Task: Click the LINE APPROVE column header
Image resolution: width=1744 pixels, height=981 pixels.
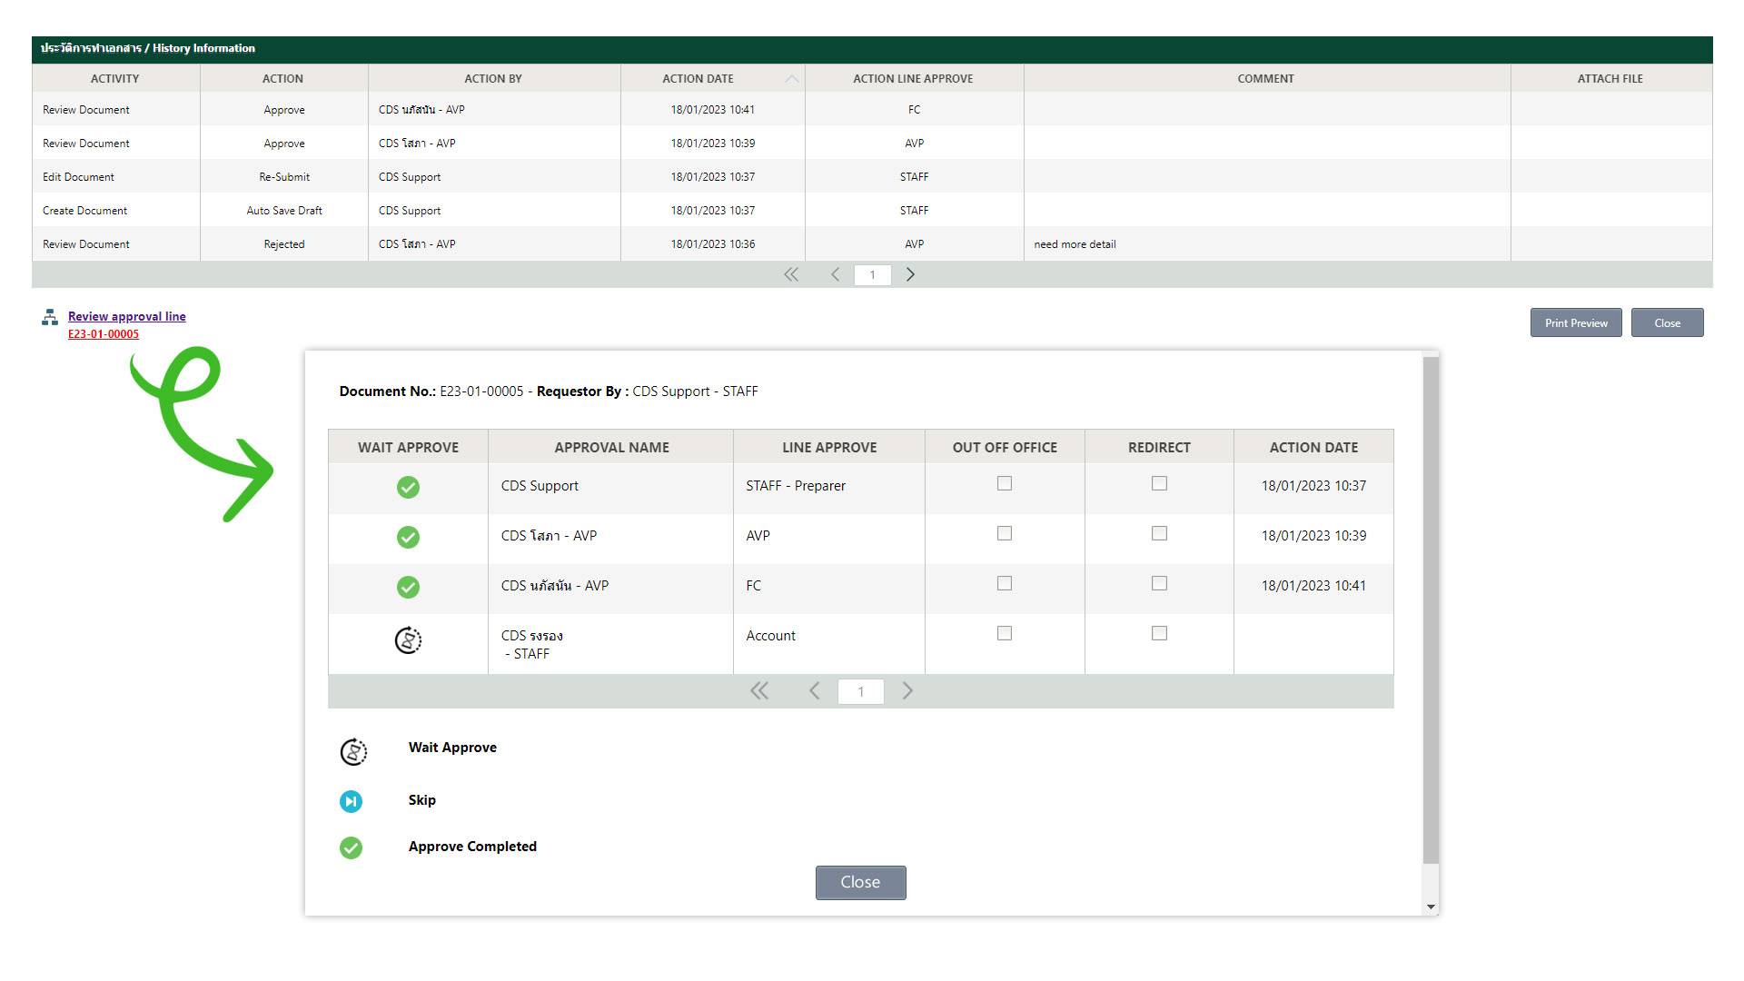Action: (828, 447)
